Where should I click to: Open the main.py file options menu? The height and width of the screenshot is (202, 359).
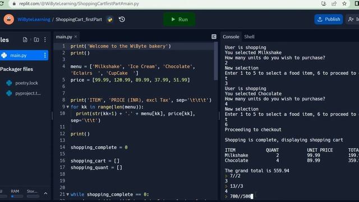pyautogui.click(x=45, y=55)
